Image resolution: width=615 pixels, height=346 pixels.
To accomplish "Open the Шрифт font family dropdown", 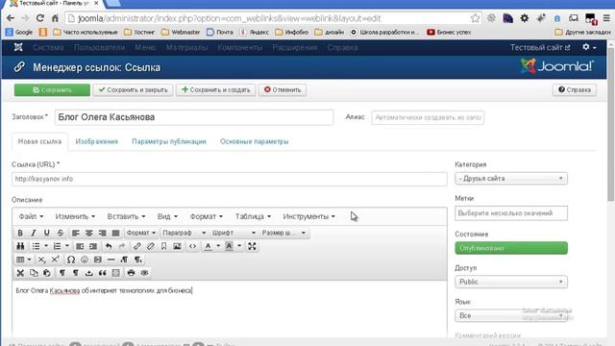I will pos(234,233).
